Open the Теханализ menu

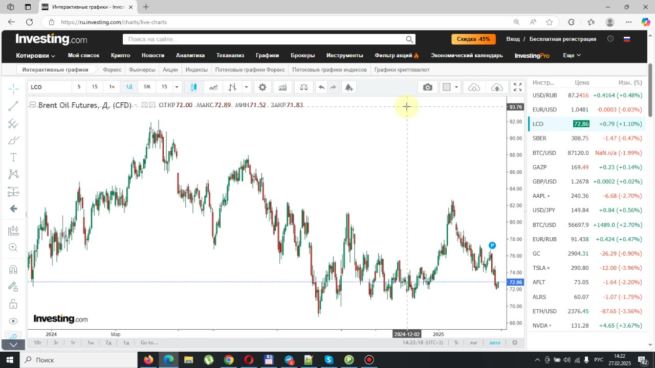tap(230, 55)
